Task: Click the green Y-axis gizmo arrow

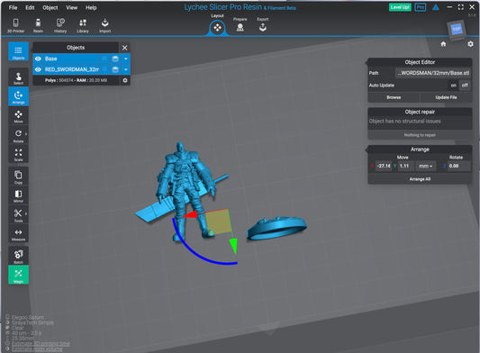Action: pyautogui.click(x=233, y=246)
